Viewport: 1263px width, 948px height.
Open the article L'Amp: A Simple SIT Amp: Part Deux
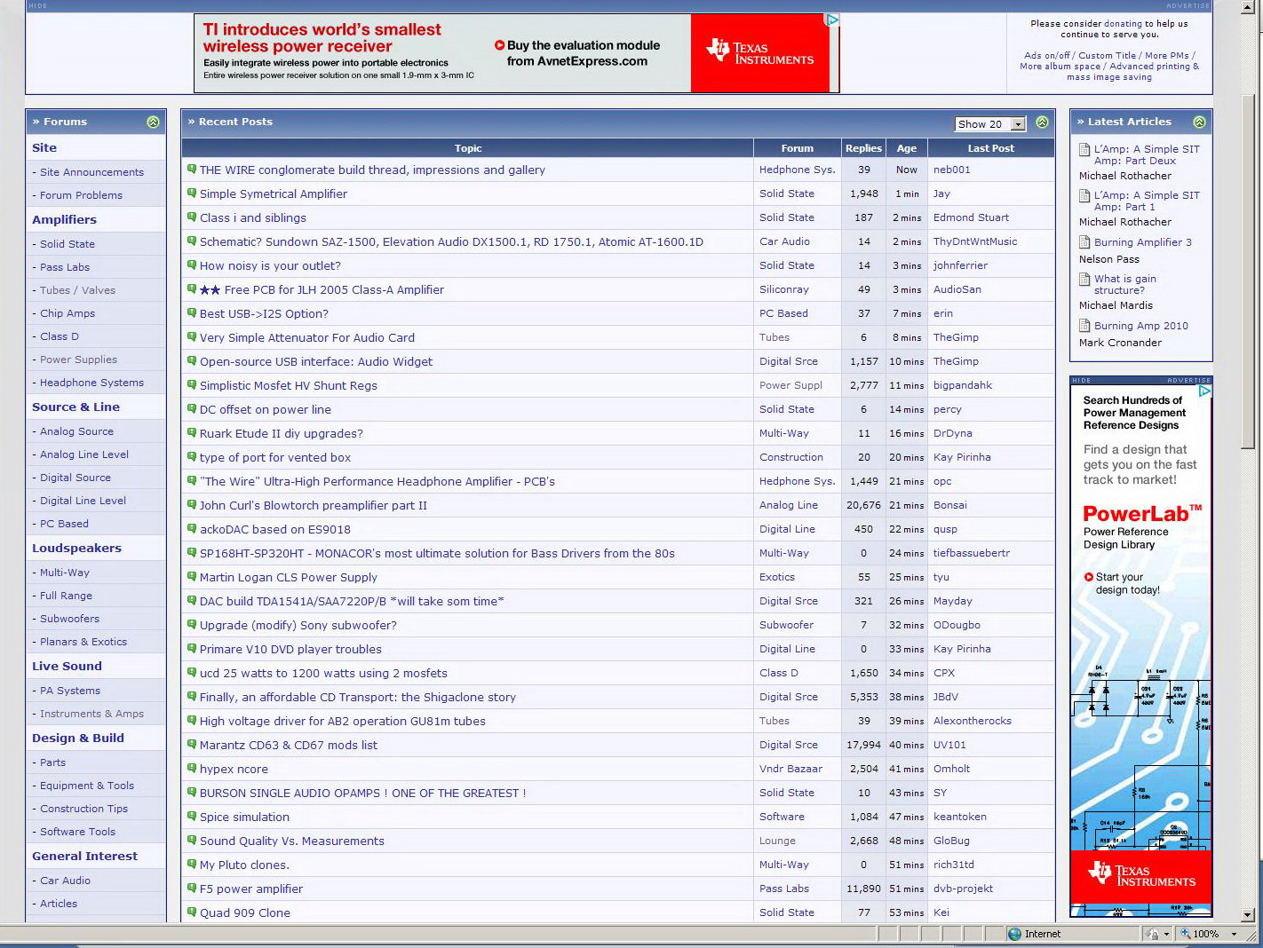(1147, 155)
